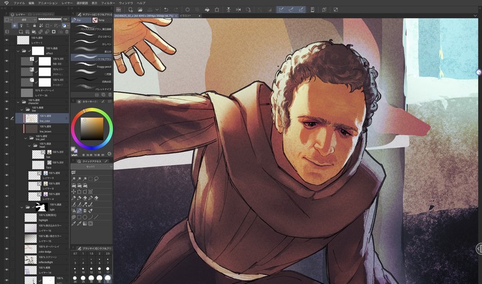The height and width of the screenshot is (284, 482).
Task: Click the Flip horizontal icon in command bar
Action: [x=238, y=10]
